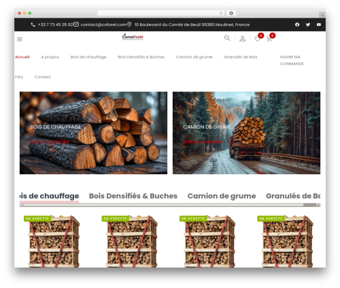Open the hamburger menu icon
340x288 pixels.
pos(20,39)
